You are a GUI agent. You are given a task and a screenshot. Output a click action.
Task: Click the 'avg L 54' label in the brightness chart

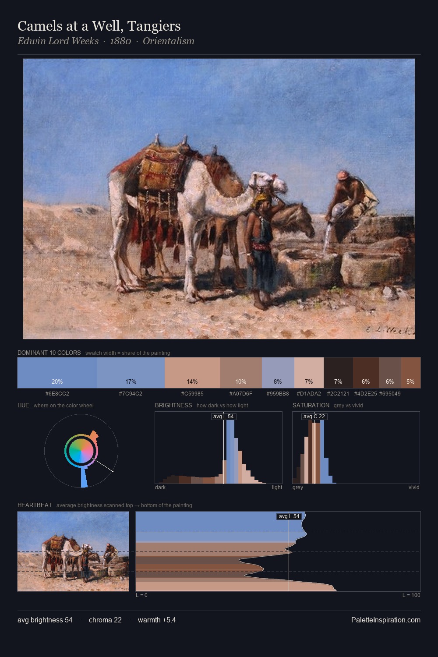[x=224, y=417]
